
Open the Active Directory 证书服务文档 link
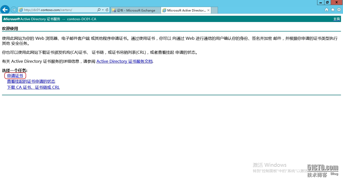point(124,61)
